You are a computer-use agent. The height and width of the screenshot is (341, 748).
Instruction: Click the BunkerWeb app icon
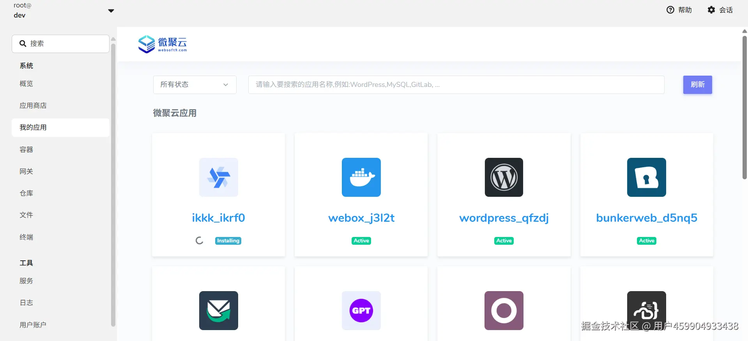(x=647, y=177)
